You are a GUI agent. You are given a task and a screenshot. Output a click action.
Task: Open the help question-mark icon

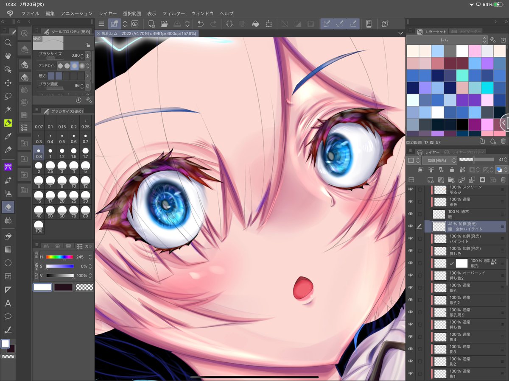coord(385,24)
